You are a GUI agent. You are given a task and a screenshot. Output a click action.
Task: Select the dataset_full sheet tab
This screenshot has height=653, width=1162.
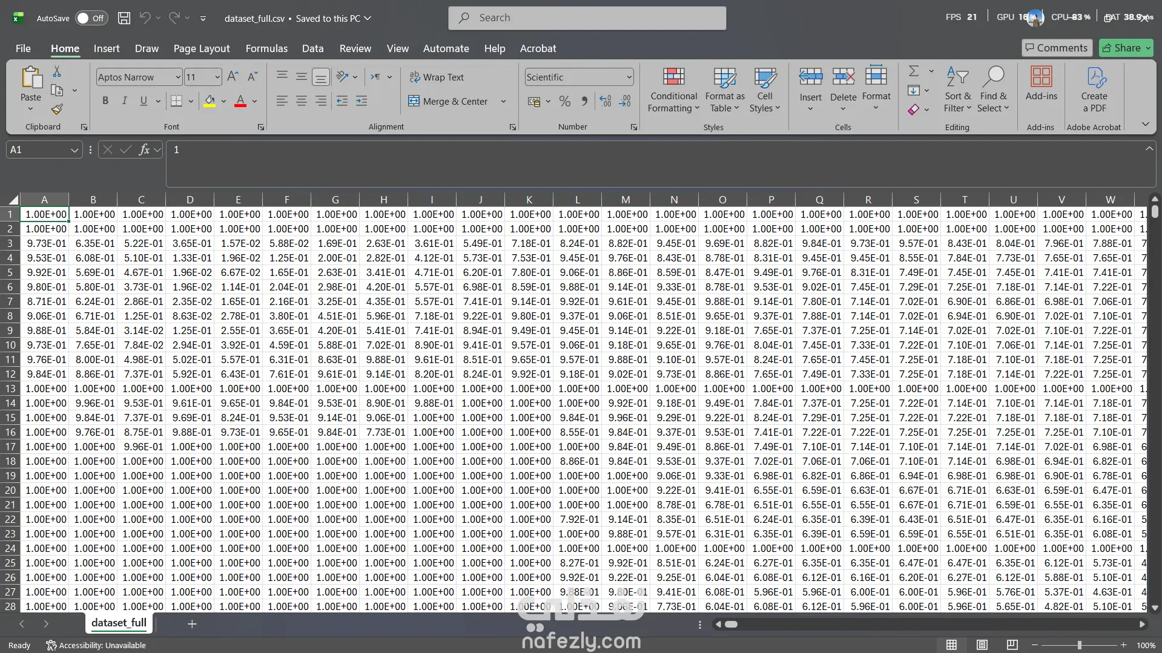coord(119,623)
